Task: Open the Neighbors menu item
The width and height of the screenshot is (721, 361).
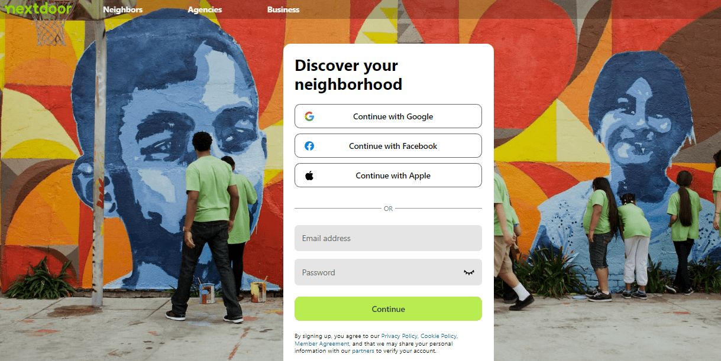Action: (122, 9)
